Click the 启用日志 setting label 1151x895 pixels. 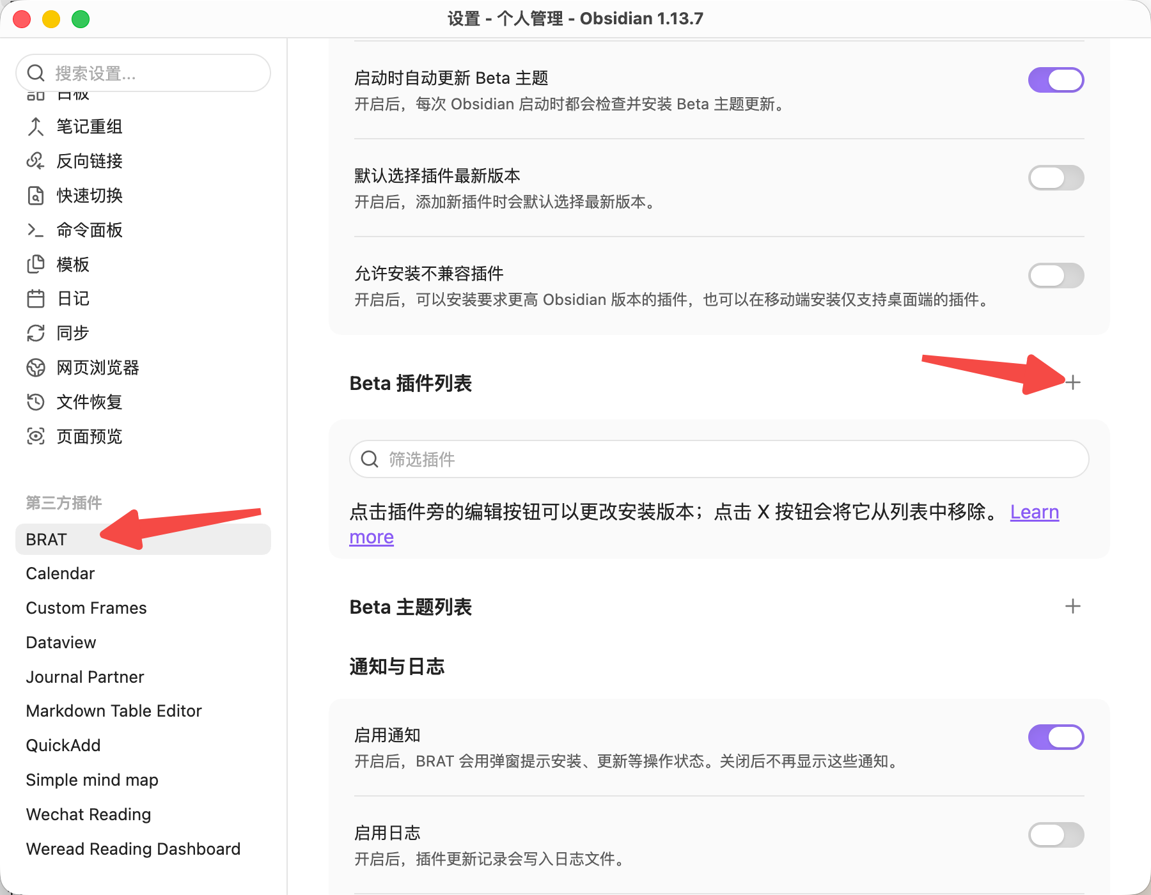click(388, 833)
